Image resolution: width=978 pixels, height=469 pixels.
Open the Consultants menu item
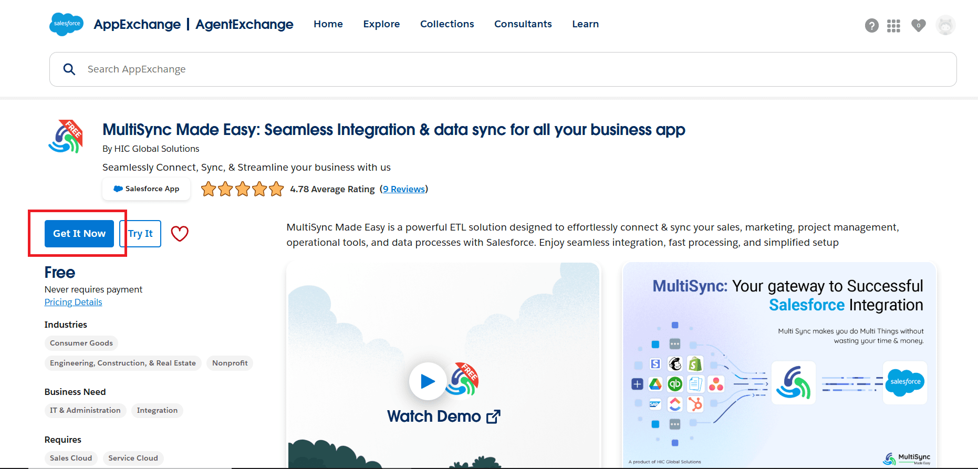tap(523, 24)
